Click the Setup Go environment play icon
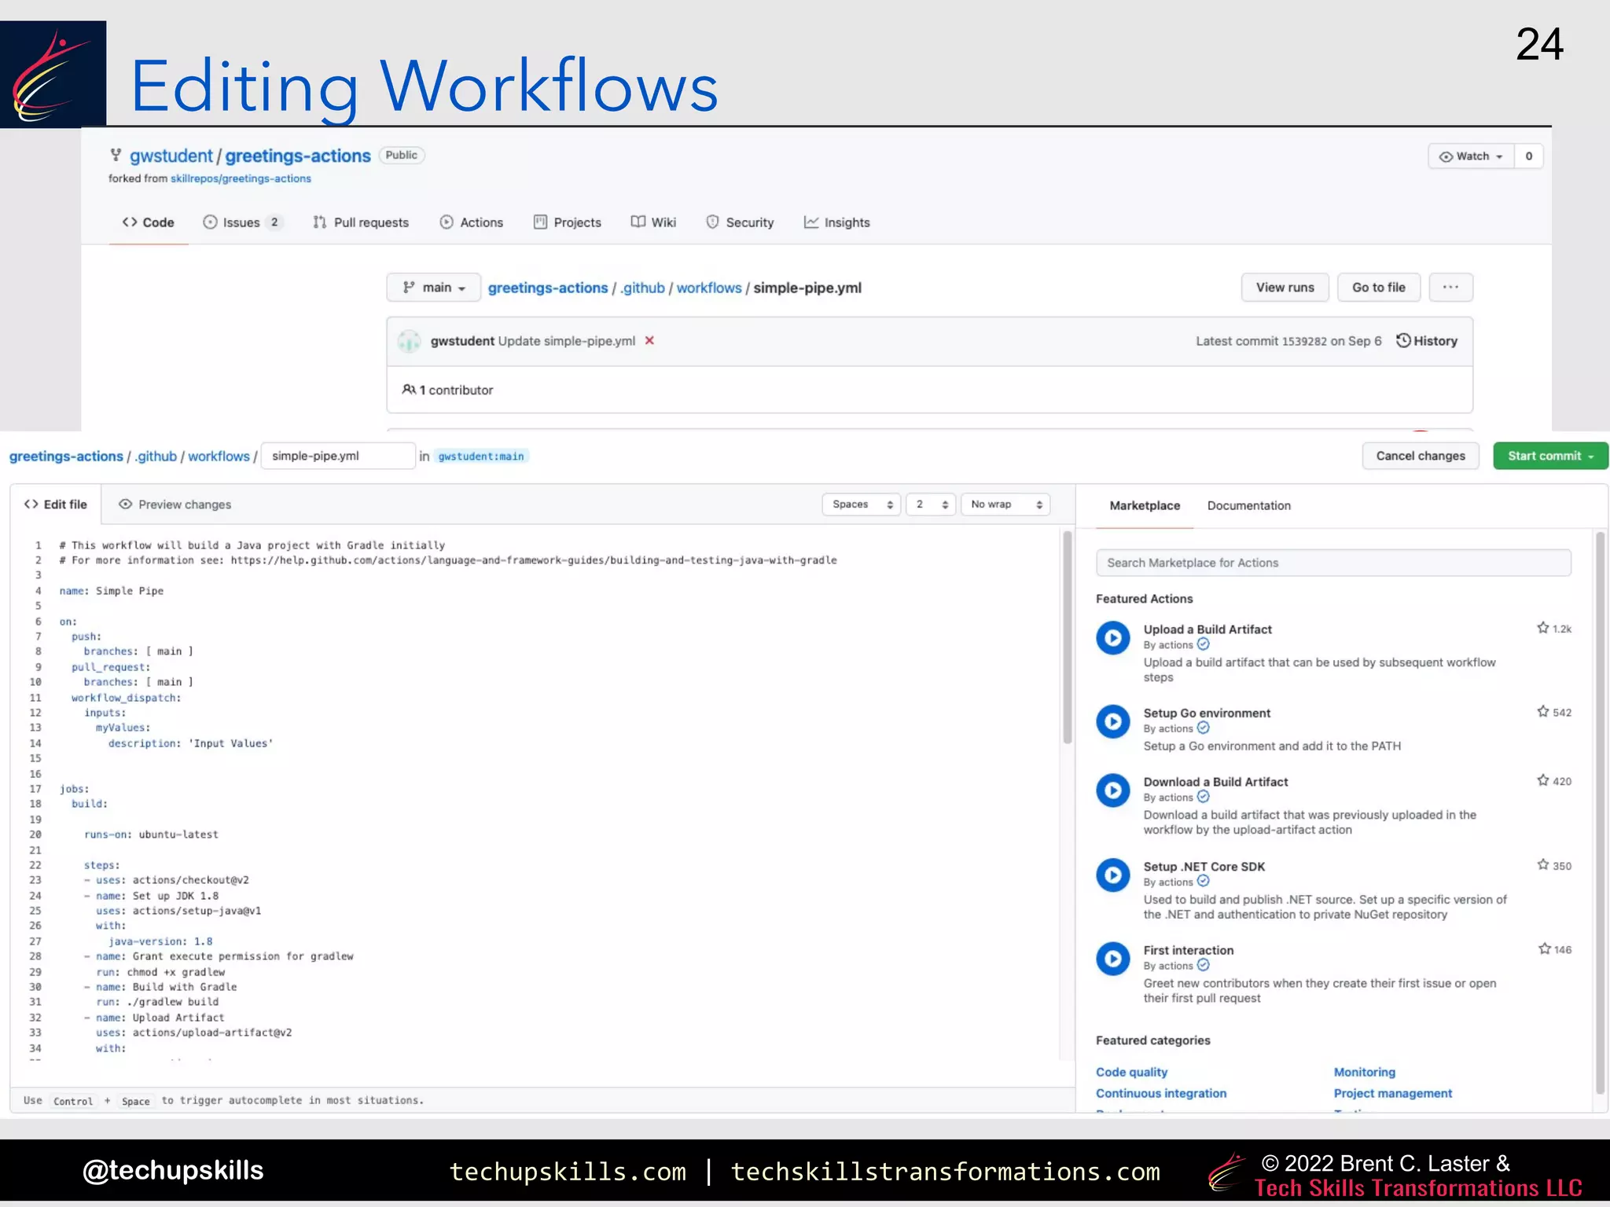The image size is (1610, 1207). pyautogui.click(x=1113, y=721)
